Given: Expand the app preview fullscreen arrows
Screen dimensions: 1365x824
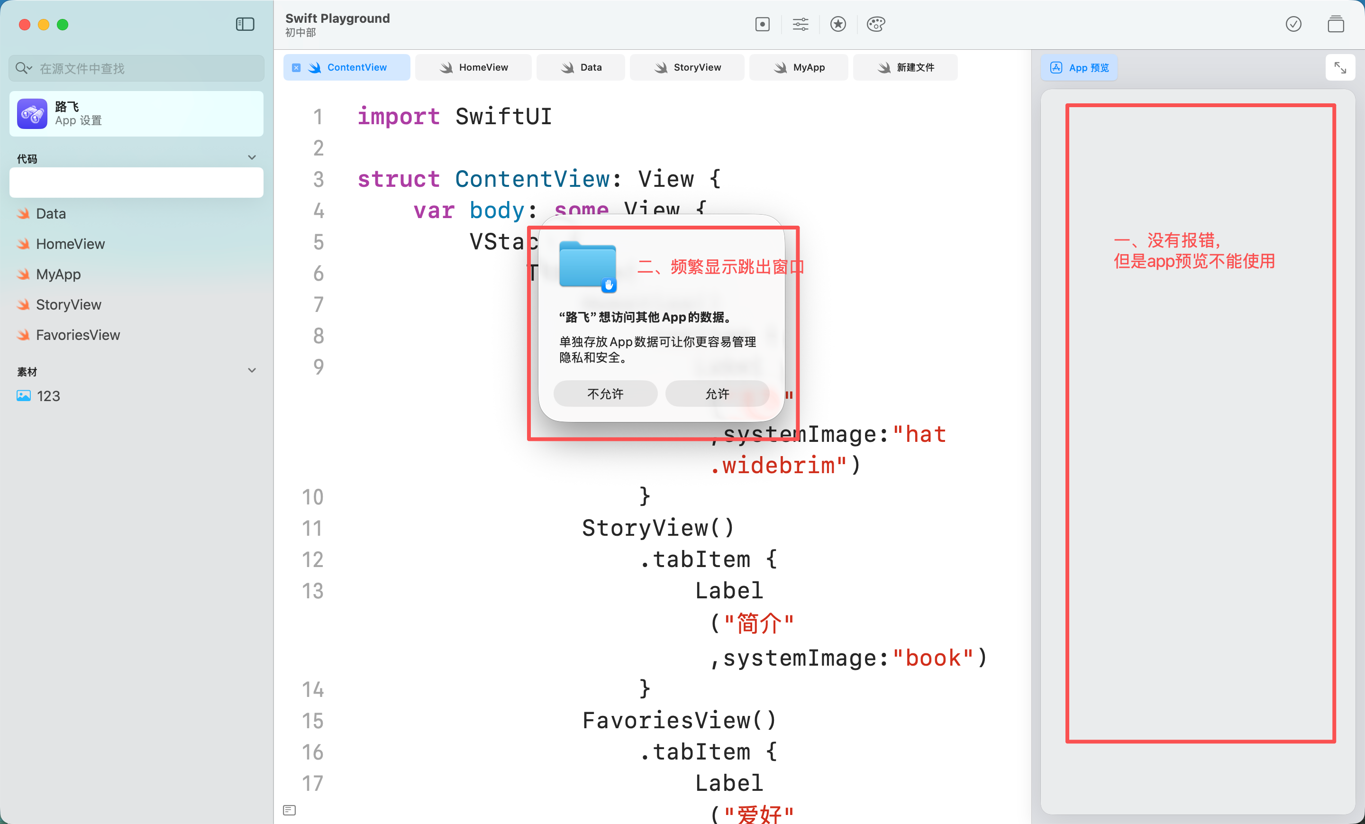Looking at the screenshot, I should (1339, 68).
